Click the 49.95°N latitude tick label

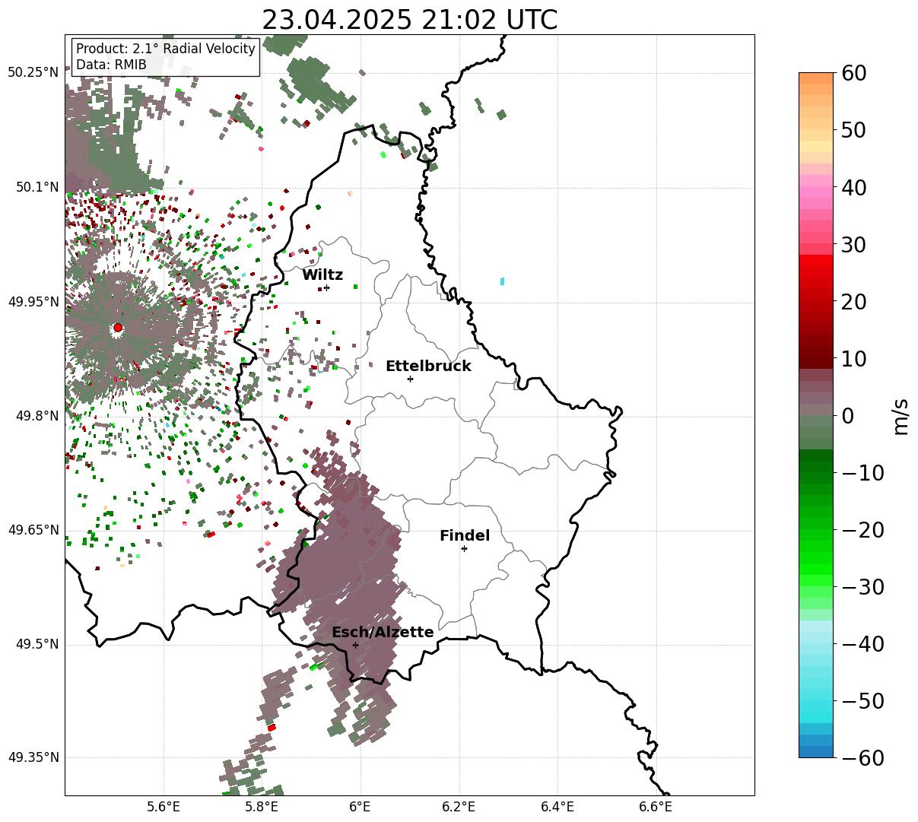[33, 302]
